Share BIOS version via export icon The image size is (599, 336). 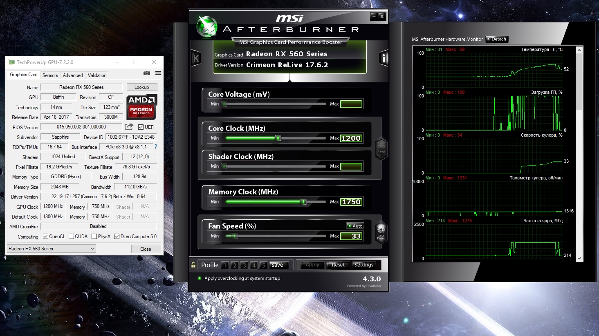coord(129,127)
